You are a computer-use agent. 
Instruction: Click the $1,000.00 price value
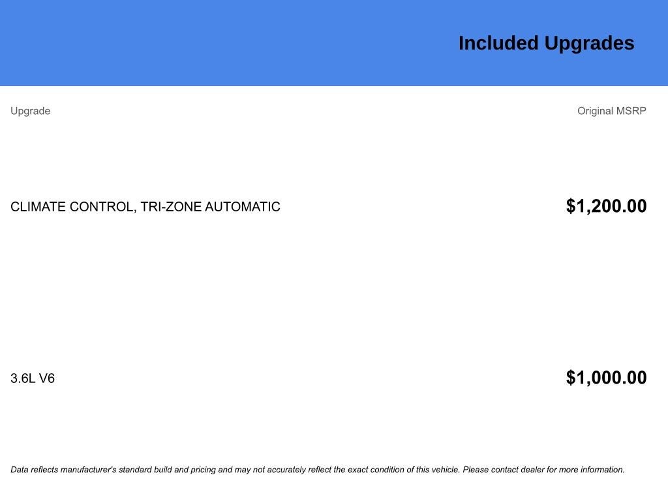point(606,378)
